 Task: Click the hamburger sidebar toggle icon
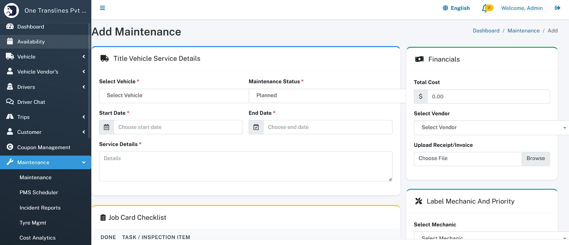click(102, 8)
